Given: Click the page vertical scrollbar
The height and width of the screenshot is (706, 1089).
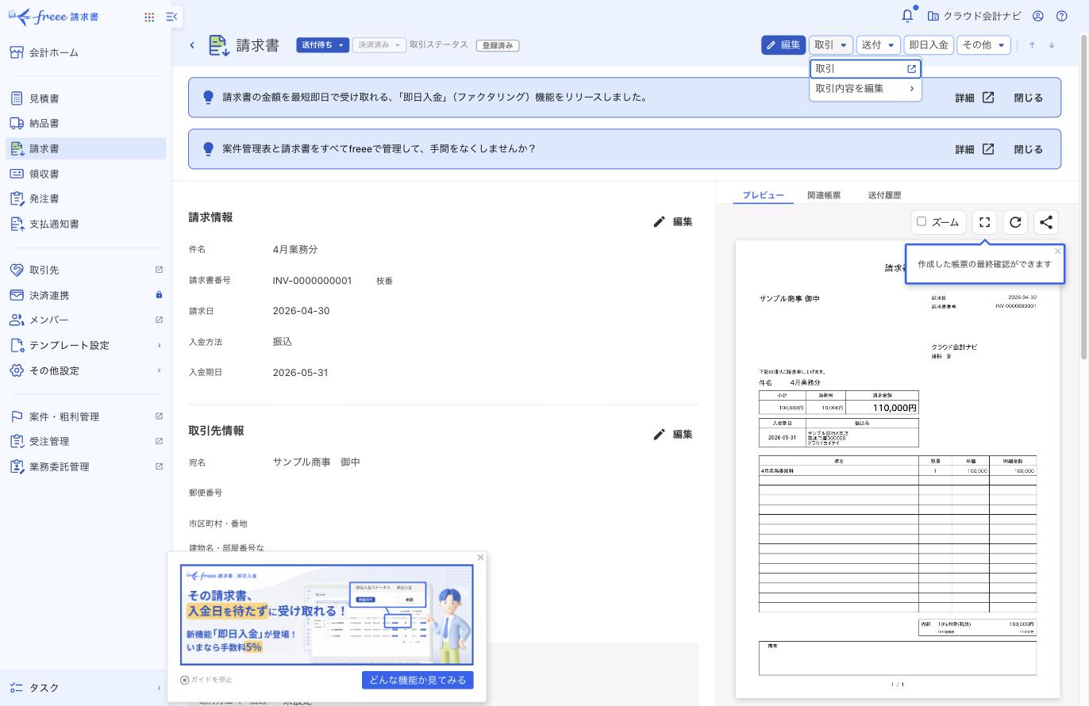Looking at the screenshot, I should point(1083,197).
